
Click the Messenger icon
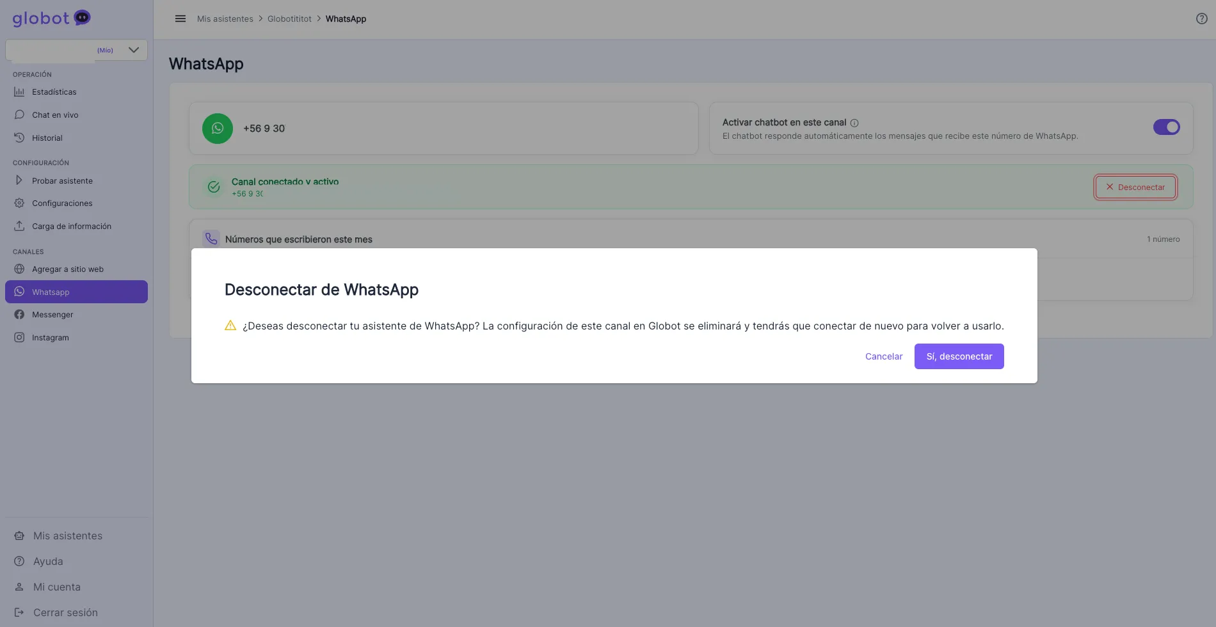click(19, 314)
